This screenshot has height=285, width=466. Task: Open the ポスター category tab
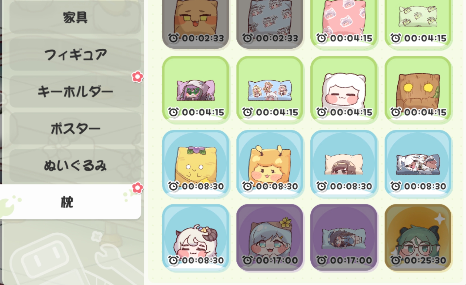[x=75, y=128]
